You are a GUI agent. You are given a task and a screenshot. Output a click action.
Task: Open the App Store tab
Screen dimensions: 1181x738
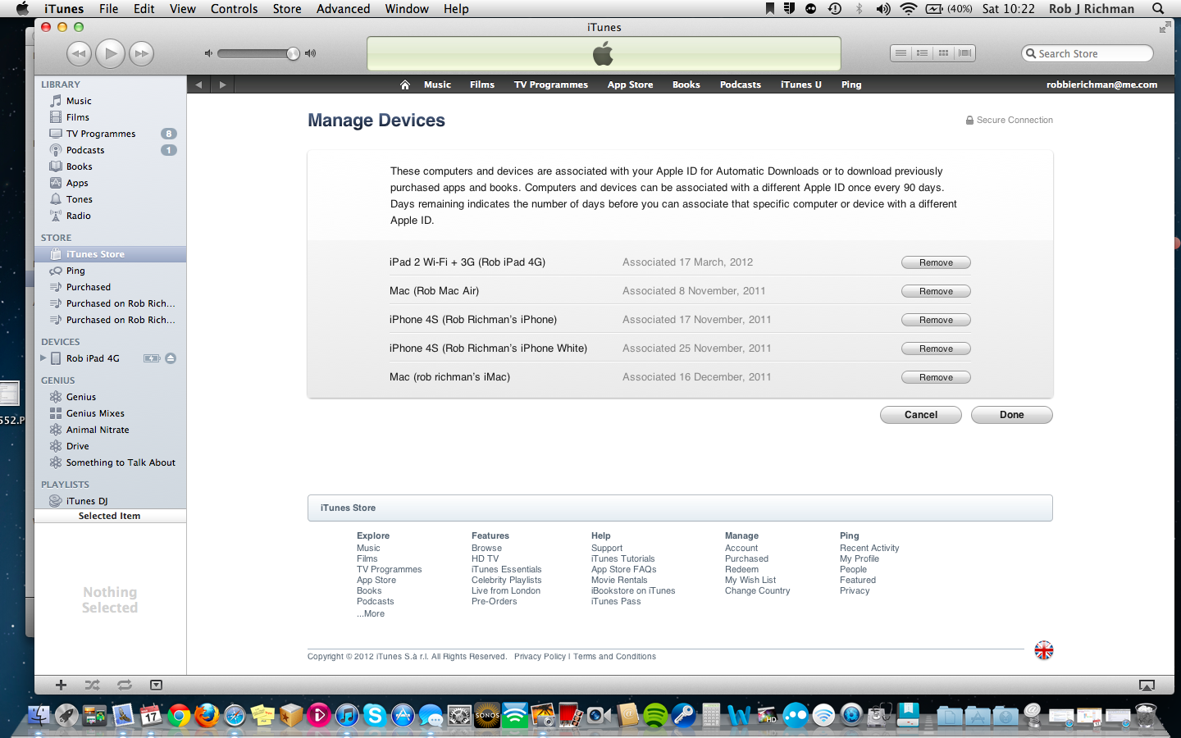pyautogui.click(x=630, y=84)
